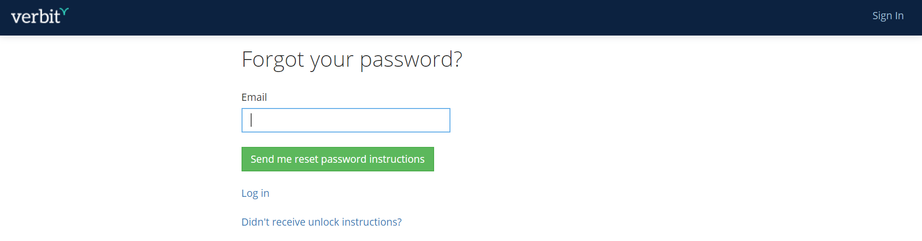The image size is (922, 241).
Task: Focus the Email input field
Action: [346, 120]
